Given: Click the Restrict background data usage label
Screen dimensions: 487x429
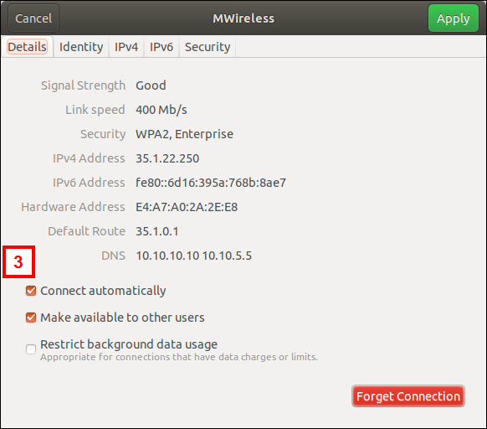Looking at the screenshot, I should pos(129,344).
